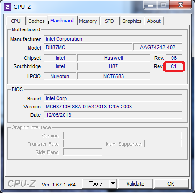The width and height of the screenshot is (195, 193).
Task: Click the chipset revision 06 value
Action: click(x=174, y=58)
